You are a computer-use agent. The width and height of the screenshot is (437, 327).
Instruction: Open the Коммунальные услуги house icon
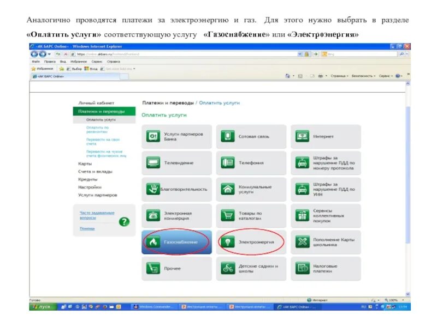click(228, 189)
